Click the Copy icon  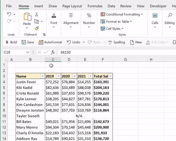coord(37,21)
